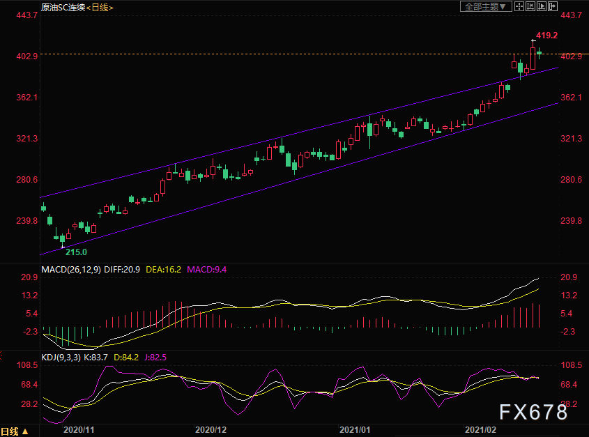Click the J:82.5 value in KDJ header
This screenshot has height=437, width=589.
[154, 358]
